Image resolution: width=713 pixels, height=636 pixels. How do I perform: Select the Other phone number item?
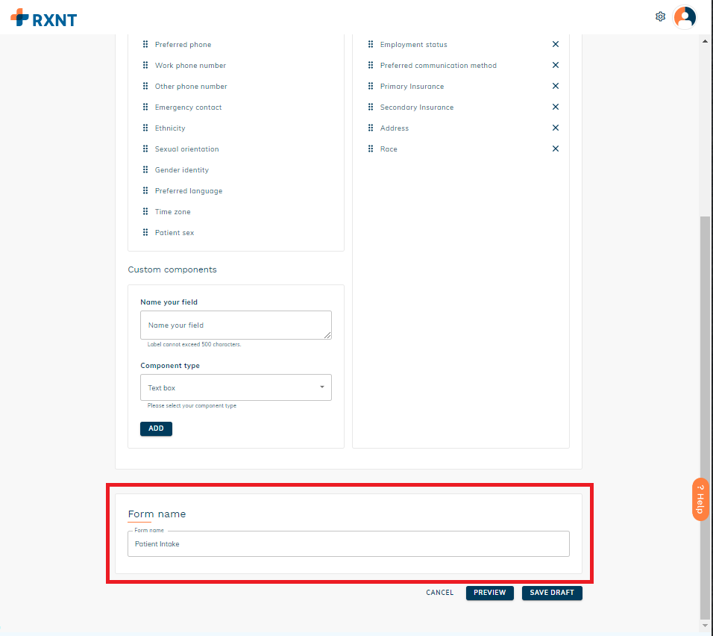191,87
